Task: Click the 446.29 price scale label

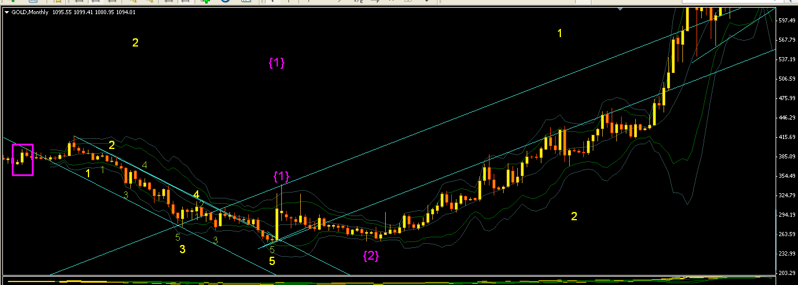Action: pos(787,118)
